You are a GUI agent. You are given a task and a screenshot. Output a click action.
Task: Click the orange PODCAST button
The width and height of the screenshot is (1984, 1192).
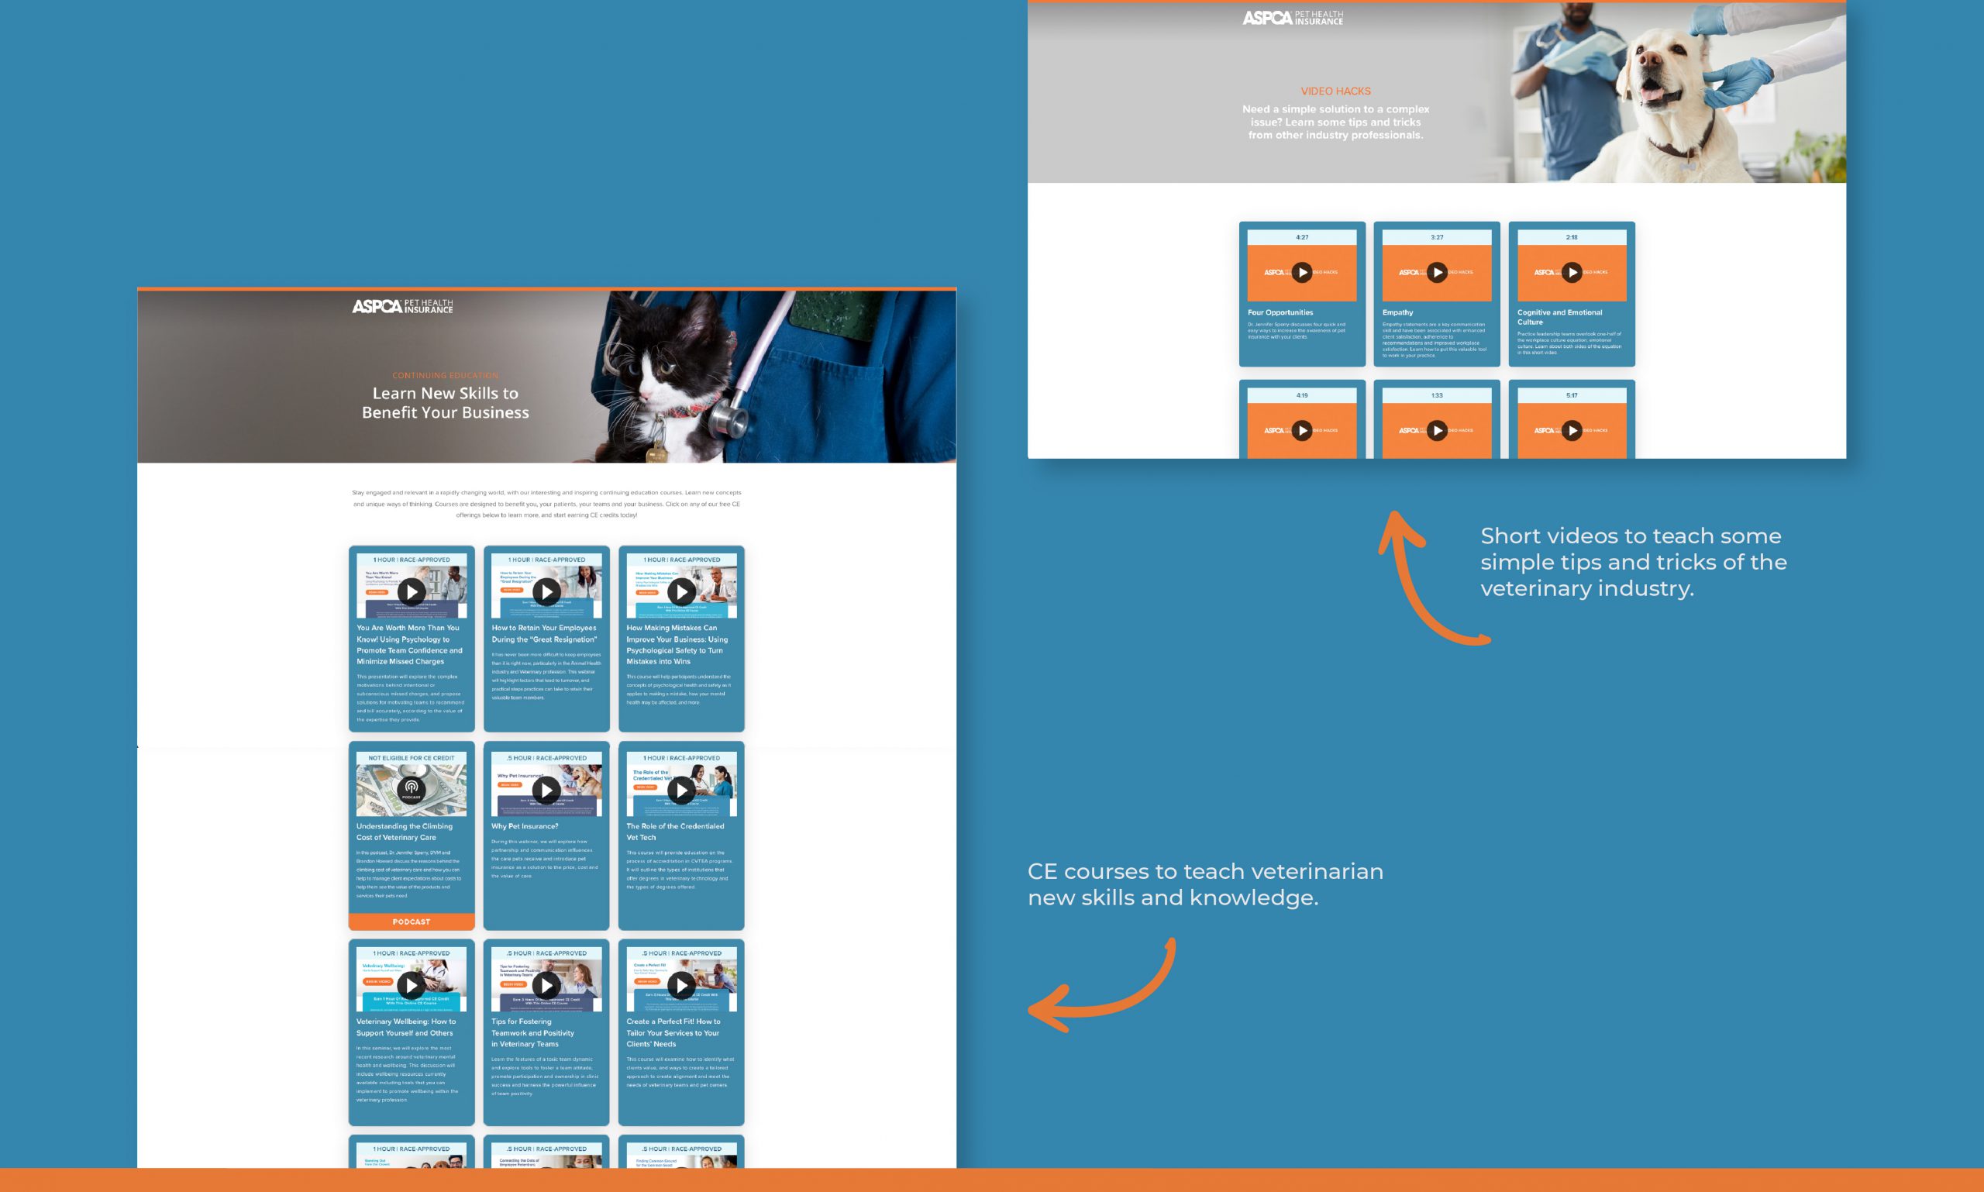pos(412,922)
